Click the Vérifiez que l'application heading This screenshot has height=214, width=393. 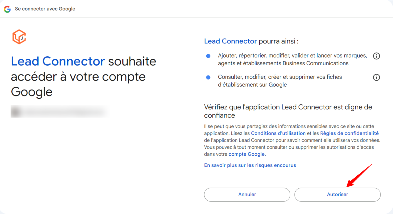coord(288,111)
